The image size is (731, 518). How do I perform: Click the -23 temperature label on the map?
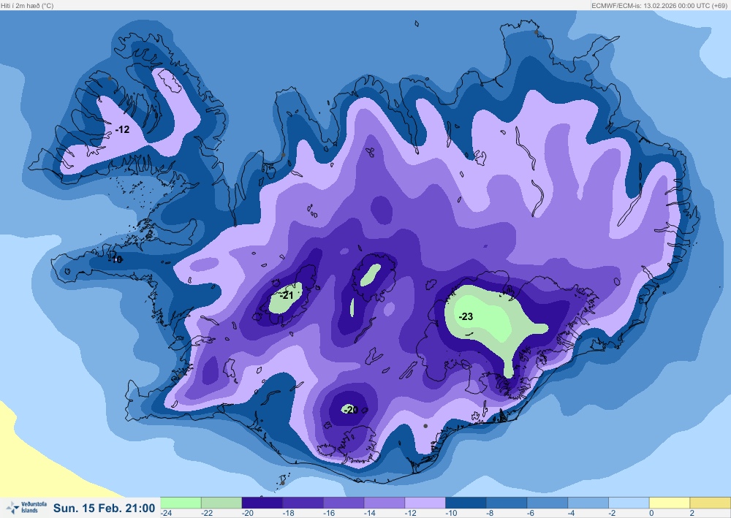(x=466, y=317)
